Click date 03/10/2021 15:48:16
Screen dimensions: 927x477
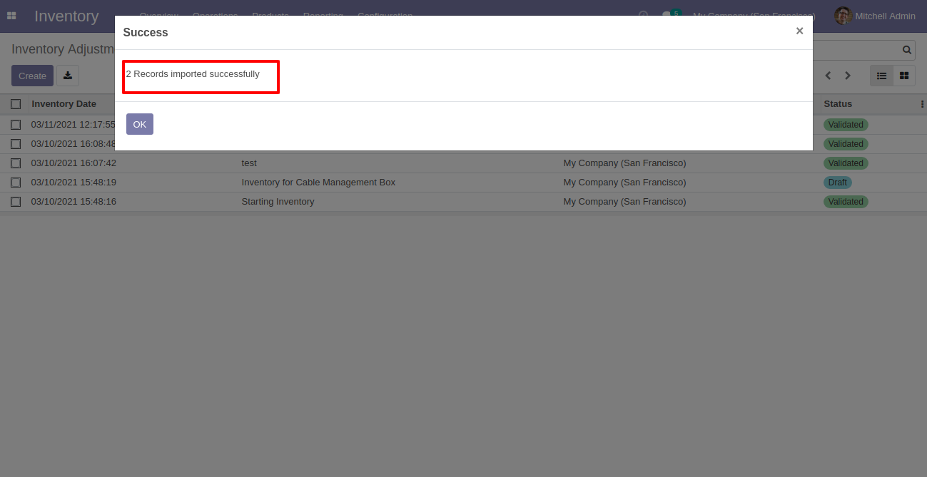point(74,202)
